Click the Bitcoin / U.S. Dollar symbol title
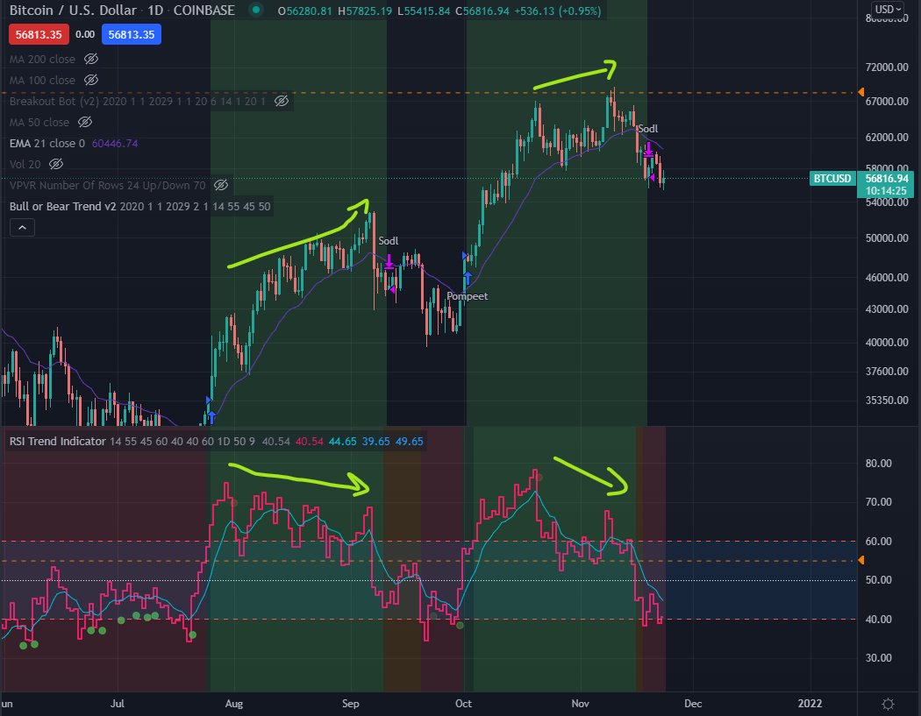The width and height of the screenshot is (921, 716). click(73, 11)
